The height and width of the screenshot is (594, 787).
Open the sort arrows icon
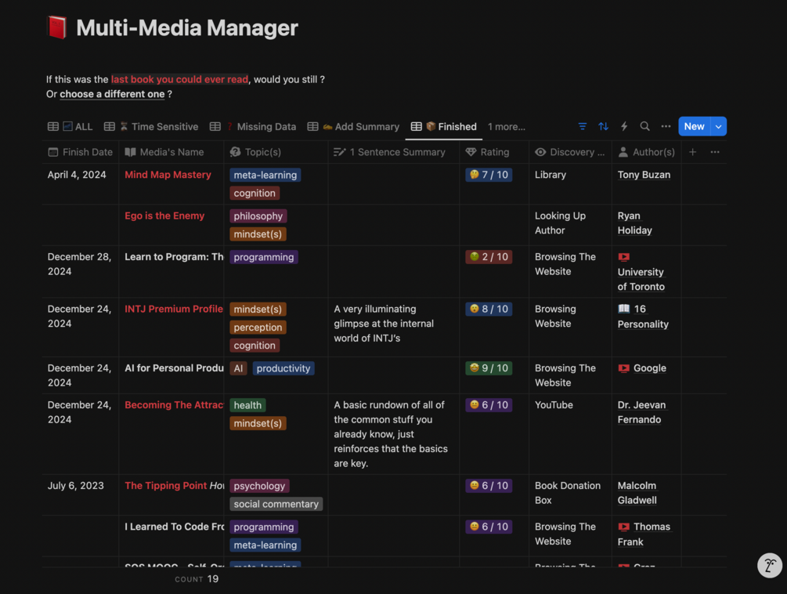point(603,126)
